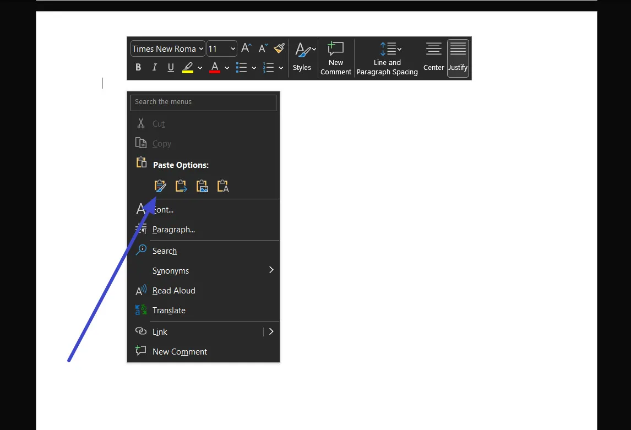This screenshot has height=430, width=631.
Task: Click the Copy pages icon
Action: click(x=141, y=143)
